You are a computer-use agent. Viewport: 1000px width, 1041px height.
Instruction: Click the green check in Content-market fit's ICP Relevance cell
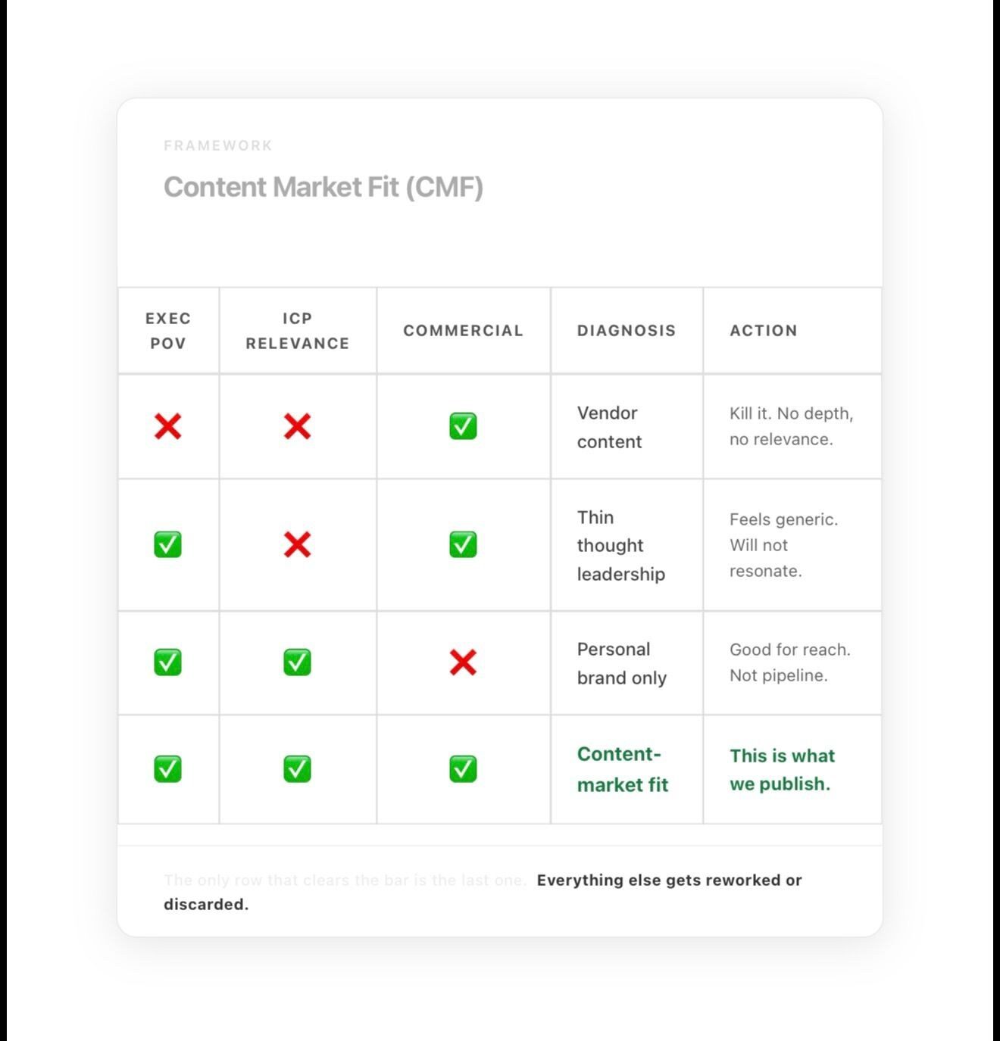(297, 769)
